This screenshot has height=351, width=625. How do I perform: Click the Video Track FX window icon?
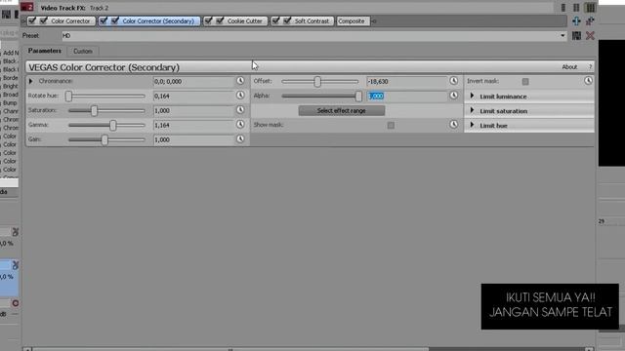27,7
